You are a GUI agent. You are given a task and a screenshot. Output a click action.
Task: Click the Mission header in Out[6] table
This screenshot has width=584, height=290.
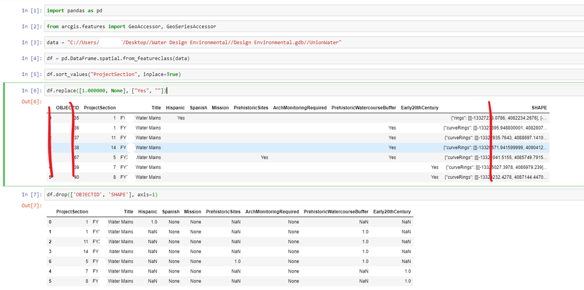click(220, 108)
